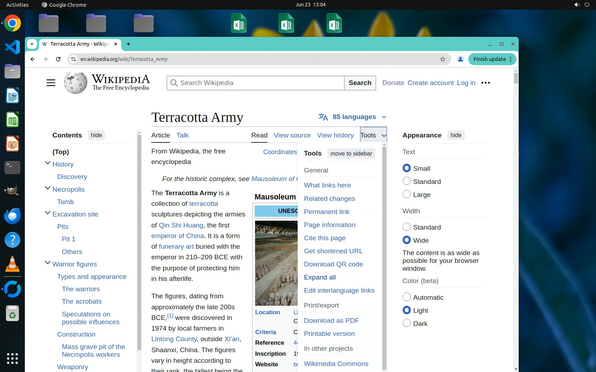Collapse the Warrior figures contents section
This screenshot has width=596, height=372.
coord(48,263)
